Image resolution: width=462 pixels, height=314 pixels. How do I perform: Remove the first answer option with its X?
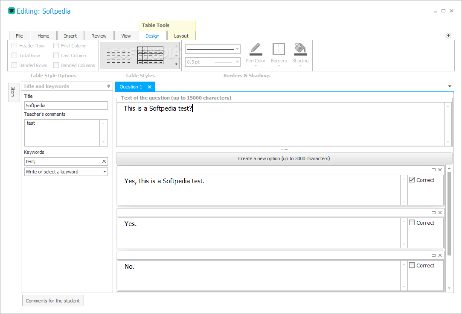click(x=440, y=170)
